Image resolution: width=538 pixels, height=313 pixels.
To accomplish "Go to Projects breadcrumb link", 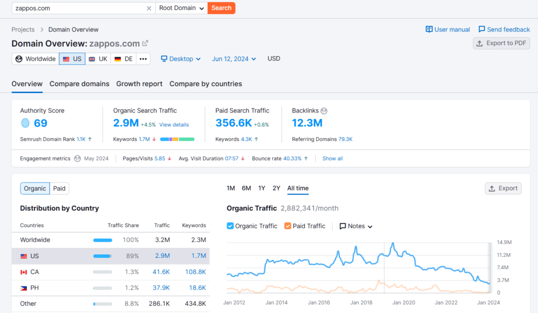I will tap(23, 29).
